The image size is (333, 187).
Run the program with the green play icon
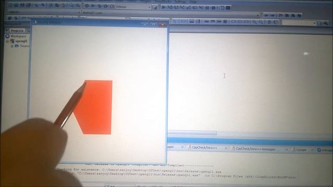93,6
